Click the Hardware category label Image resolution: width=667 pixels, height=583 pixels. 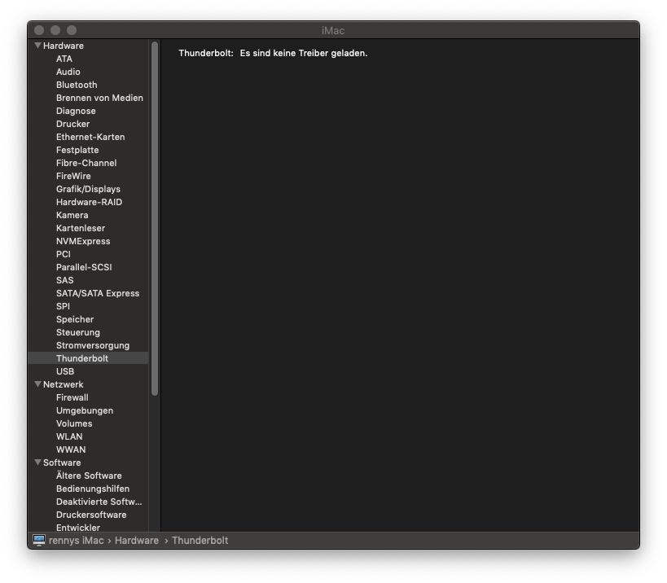point(64,46)
